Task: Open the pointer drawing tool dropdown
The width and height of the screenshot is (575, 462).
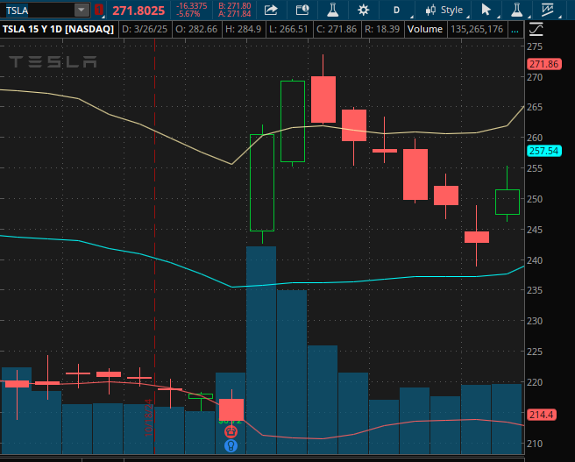Action: point(486,10)
